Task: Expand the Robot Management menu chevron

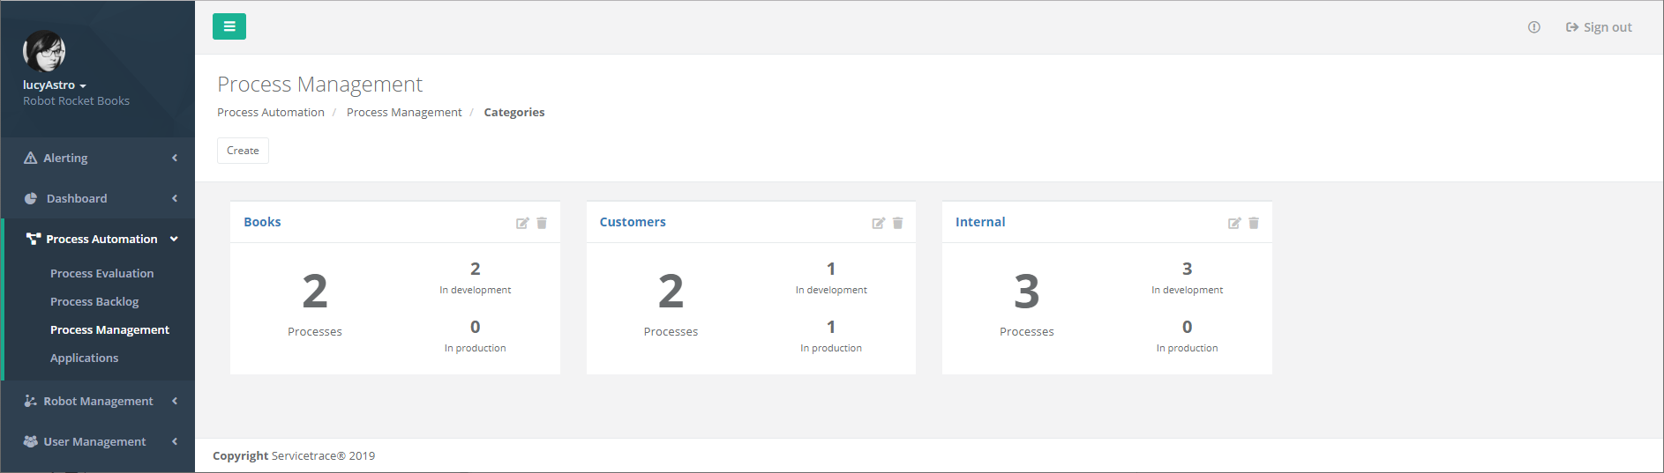Action: [x=175, y=401]
